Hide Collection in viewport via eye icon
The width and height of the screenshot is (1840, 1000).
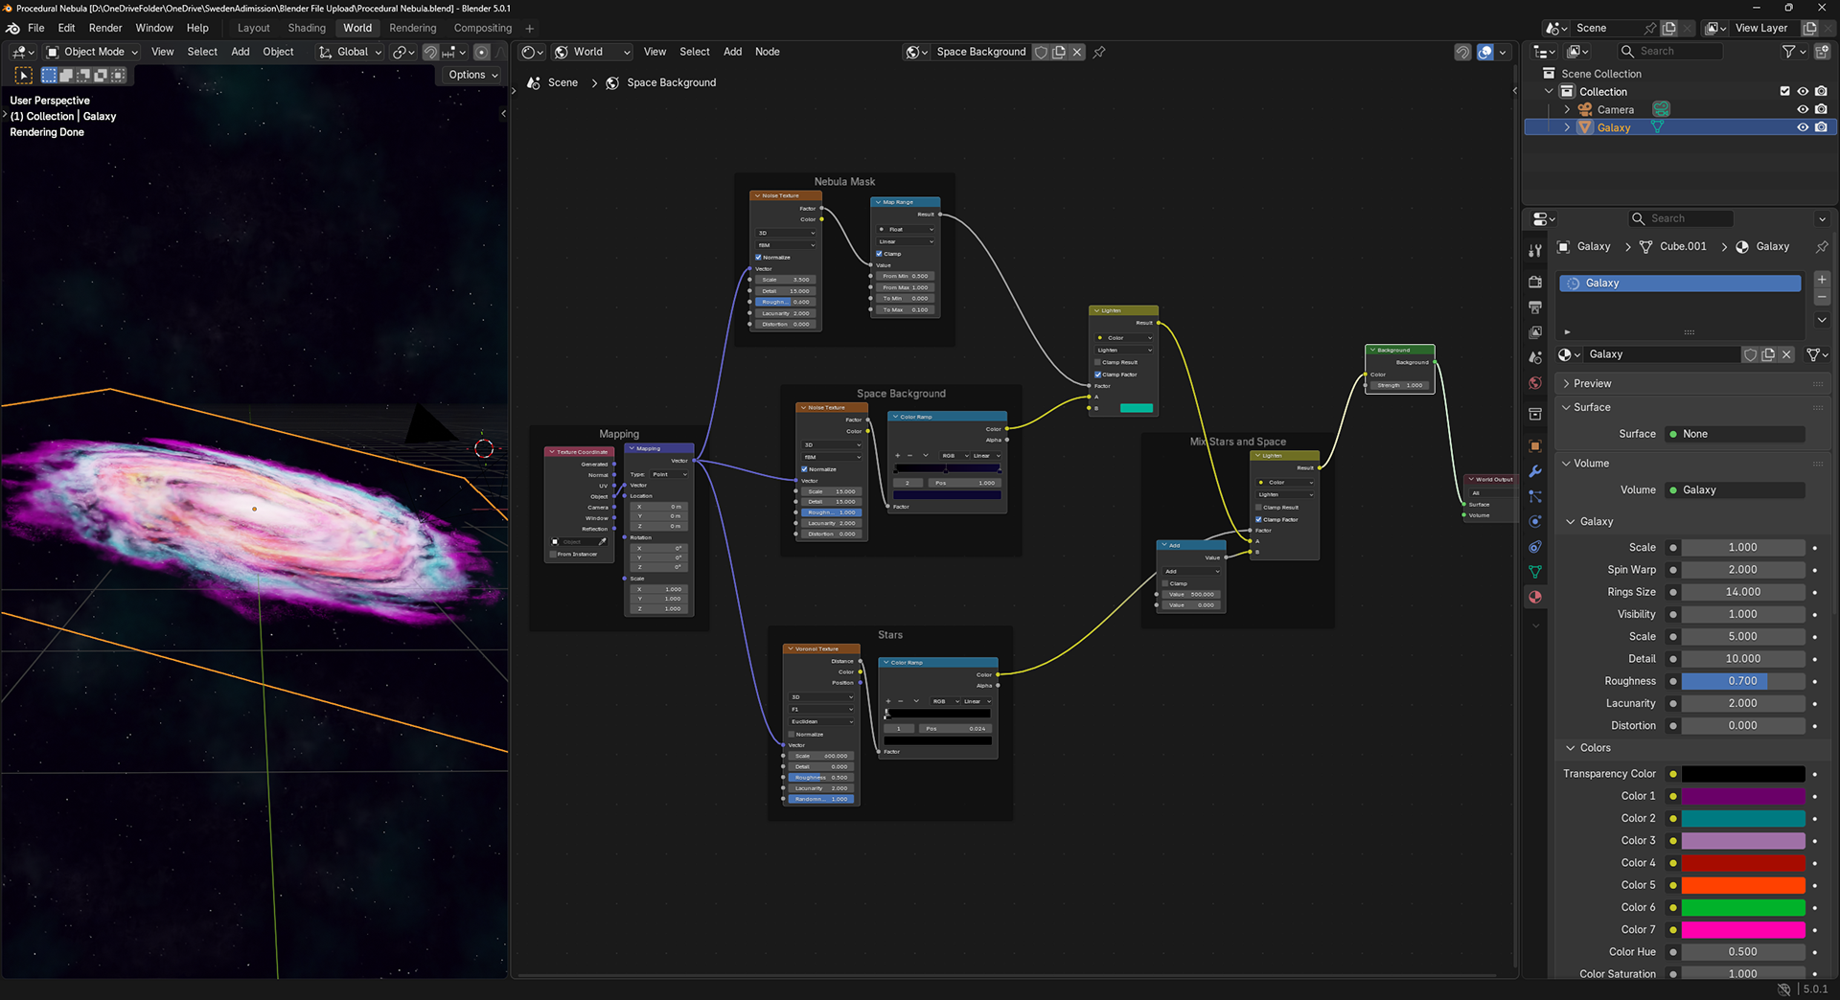[1803, 92]
